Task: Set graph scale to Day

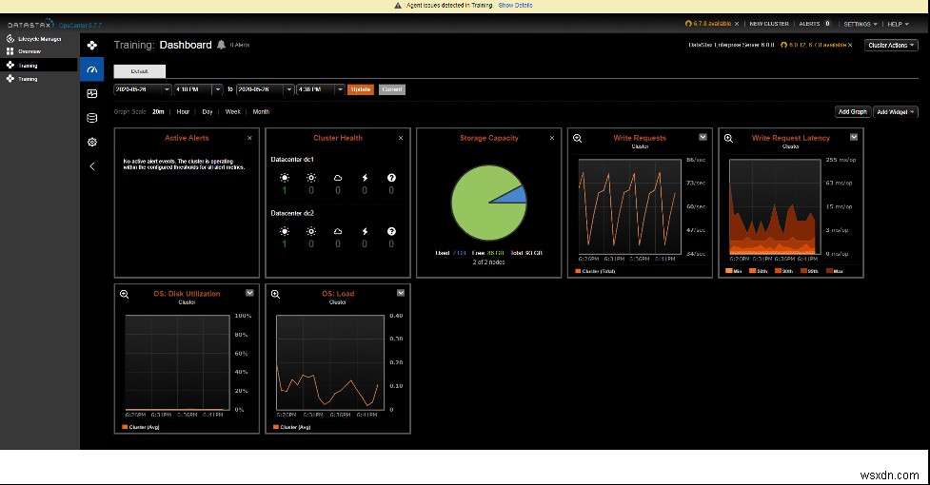Action: [x=207, y=112]
